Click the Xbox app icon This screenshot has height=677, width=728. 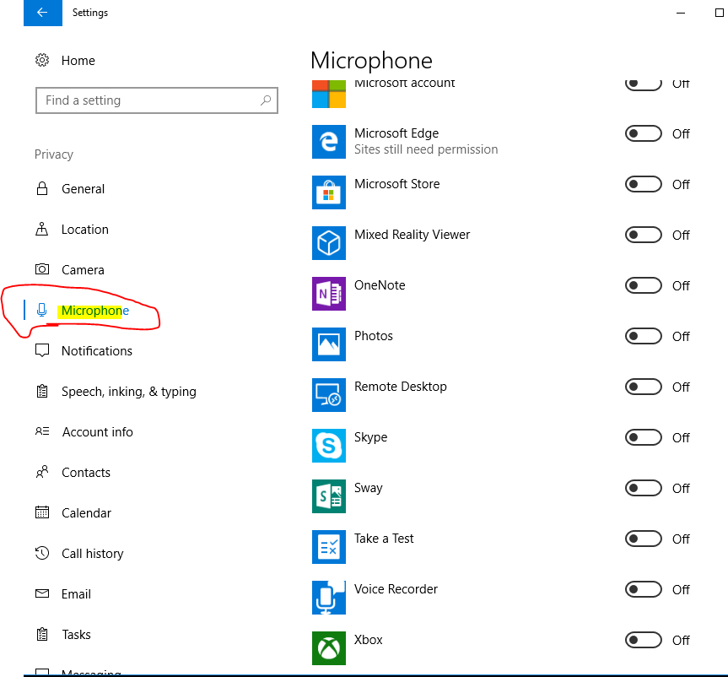(329, 648)
